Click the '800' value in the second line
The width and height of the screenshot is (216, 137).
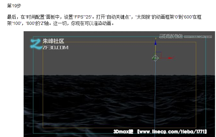tap(31, 23)
